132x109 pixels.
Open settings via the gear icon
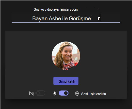(77, 94)
